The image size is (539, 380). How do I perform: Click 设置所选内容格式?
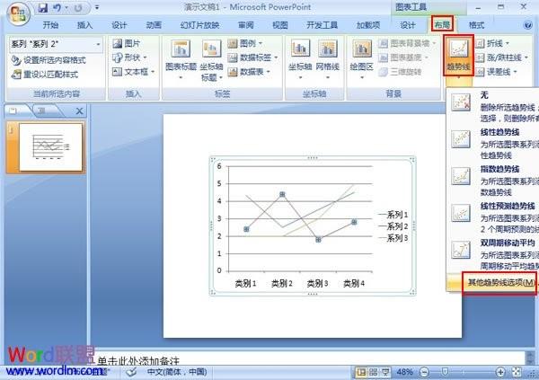point(49,60)
